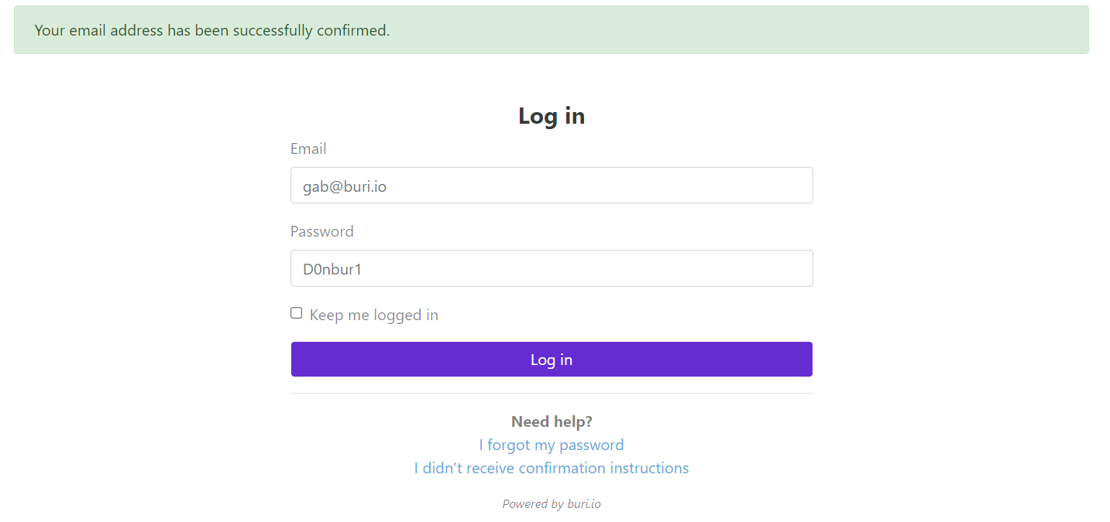Click the Email field label

pyautogui.click(x=308, y=148)
